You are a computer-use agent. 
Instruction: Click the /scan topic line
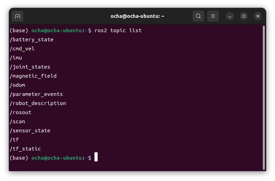[x=17, y=121]
